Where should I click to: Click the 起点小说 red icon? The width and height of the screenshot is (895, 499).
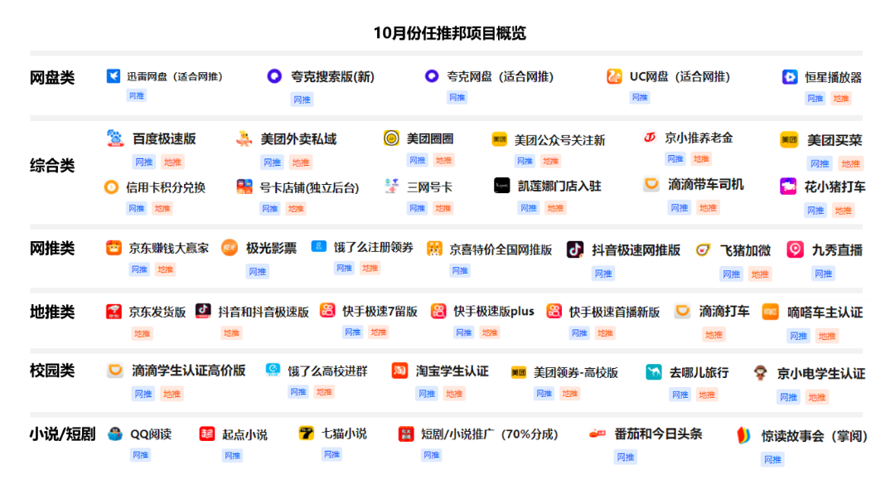tap(206, 434)
